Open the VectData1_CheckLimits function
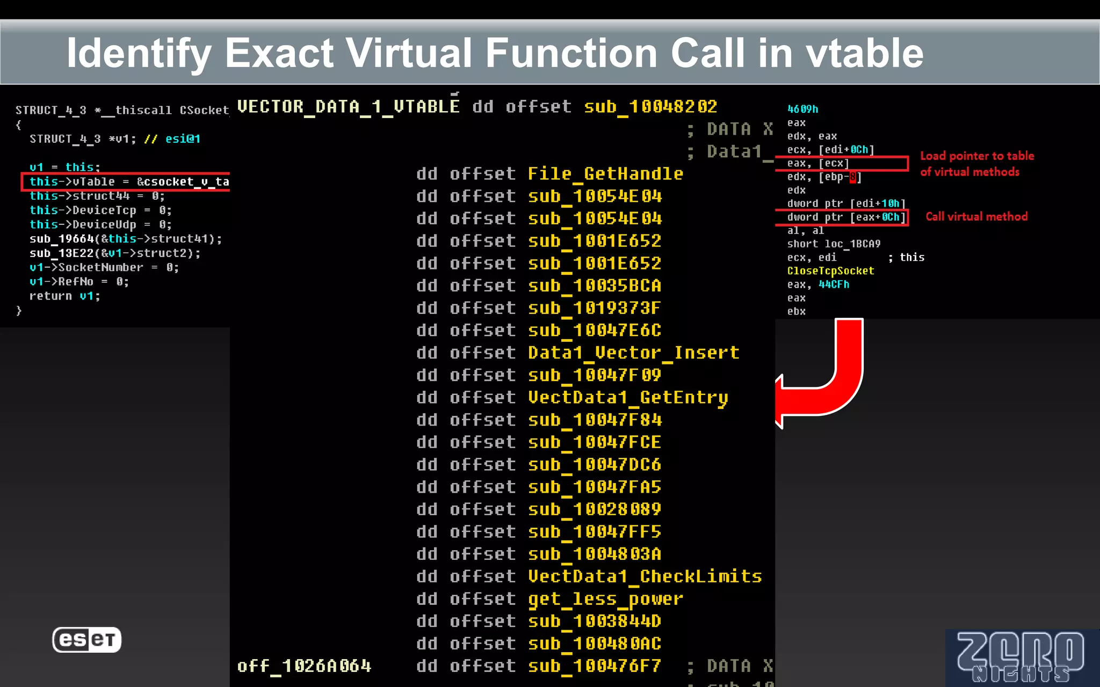The width and height of the screenshot is (1100, 687). click(645, 576)
